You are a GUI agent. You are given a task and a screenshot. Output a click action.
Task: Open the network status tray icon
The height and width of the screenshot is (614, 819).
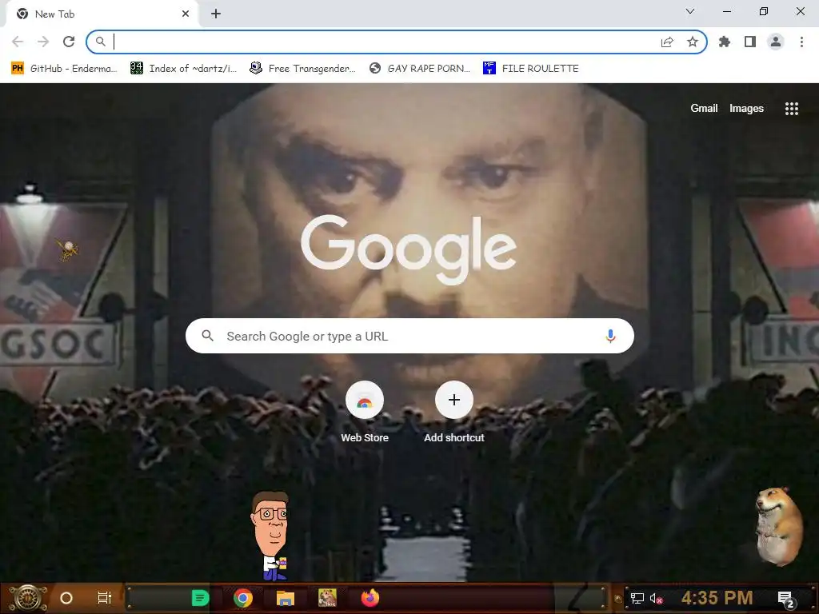(x=637, y=598)
